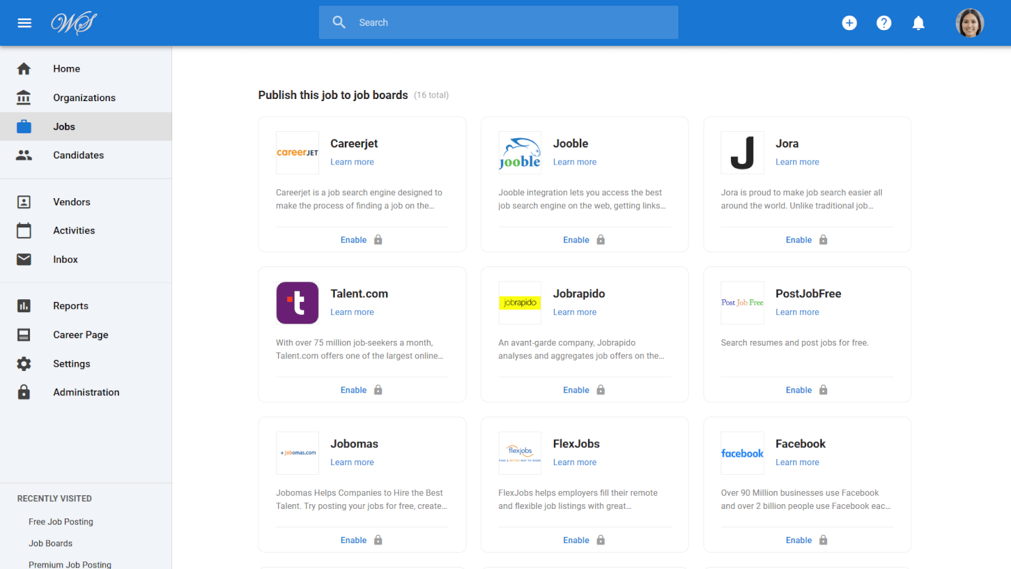Go to Home in sidebar
The height and width of the screenshot is (569, 1011).
pos(86,69)
